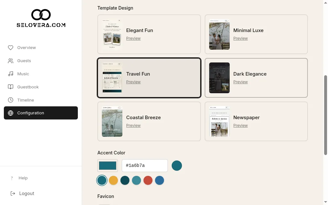Image resolution: width=328 pixels, height=205 pixels.
Task: Open the rectangular accent color picker
Action: click(108, 166)
